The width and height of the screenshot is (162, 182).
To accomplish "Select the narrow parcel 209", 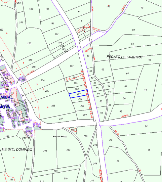I will pos(55,171).
